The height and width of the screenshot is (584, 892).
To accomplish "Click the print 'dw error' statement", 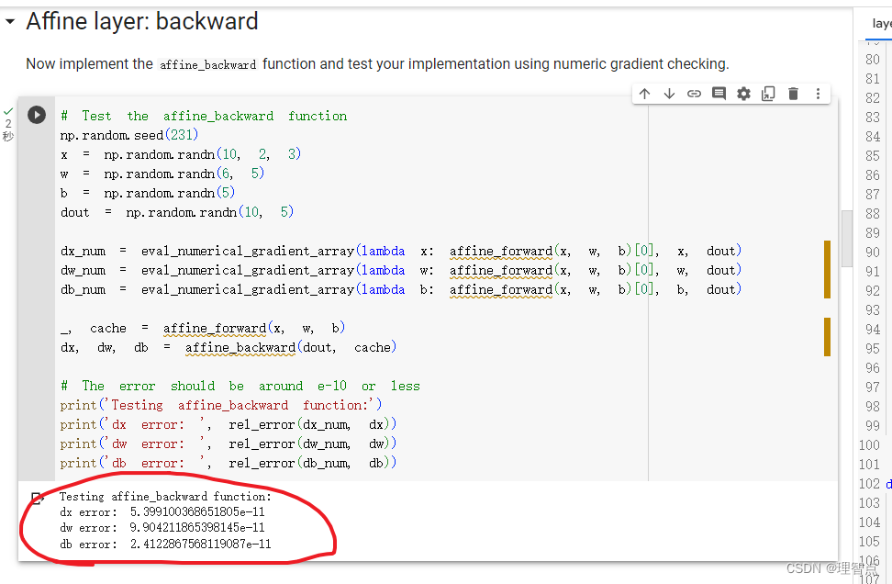I will (x=229, y=444).
